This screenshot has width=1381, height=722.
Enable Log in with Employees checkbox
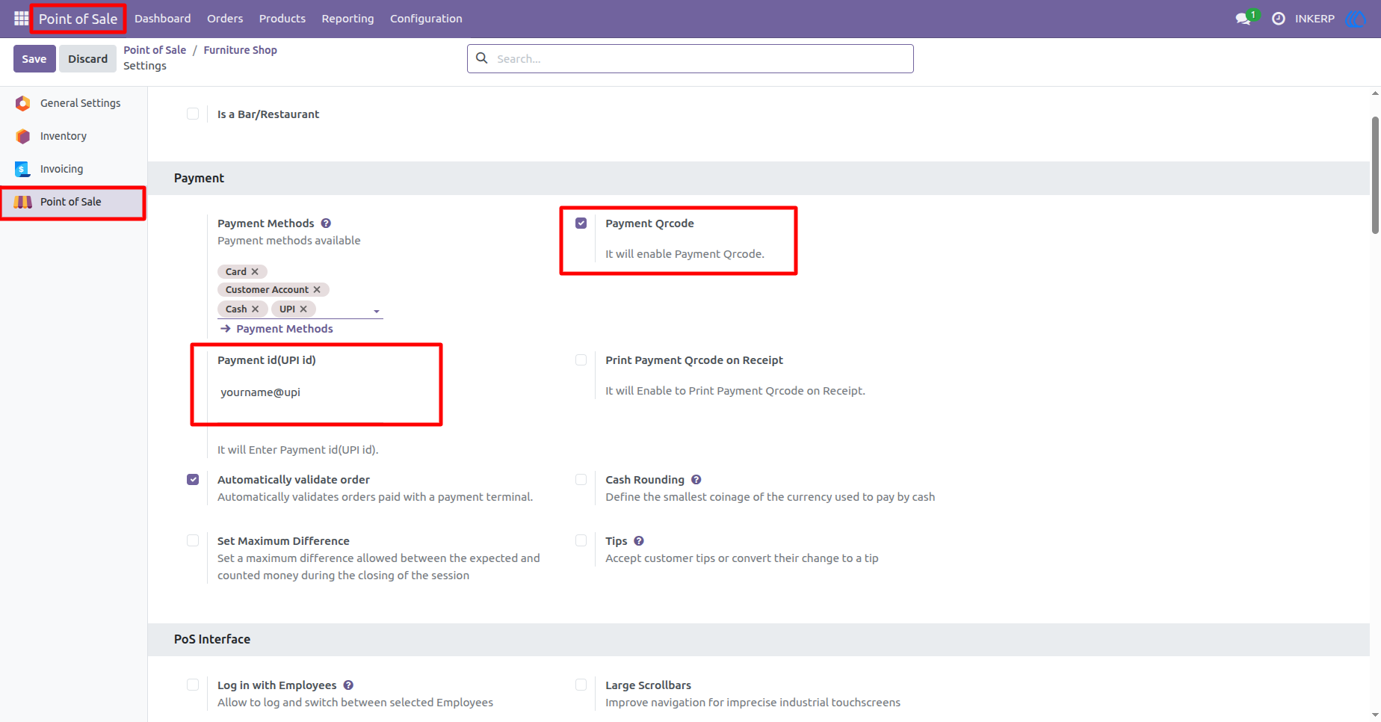coord(193,685)
